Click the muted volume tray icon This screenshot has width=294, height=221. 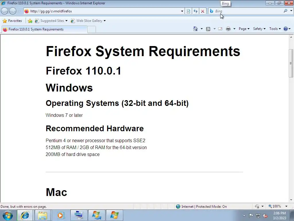(x=265, y=216)
